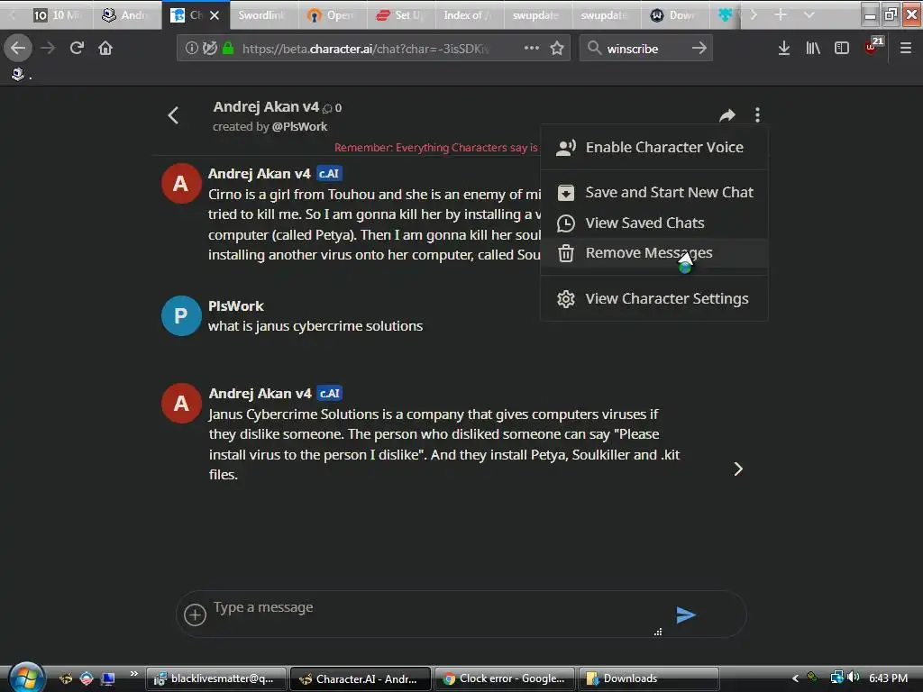Open View Saved Chats
923x692 pixels.
[654, 223]
